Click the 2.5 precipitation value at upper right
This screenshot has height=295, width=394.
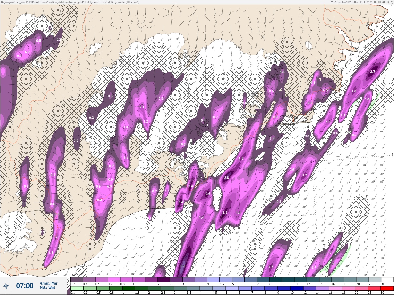(x=372, y=71)
